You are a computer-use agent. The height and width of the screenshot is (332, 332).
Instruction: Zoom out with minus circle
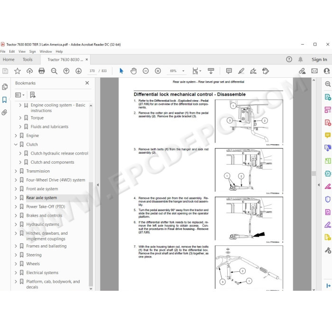click(146, 71)
